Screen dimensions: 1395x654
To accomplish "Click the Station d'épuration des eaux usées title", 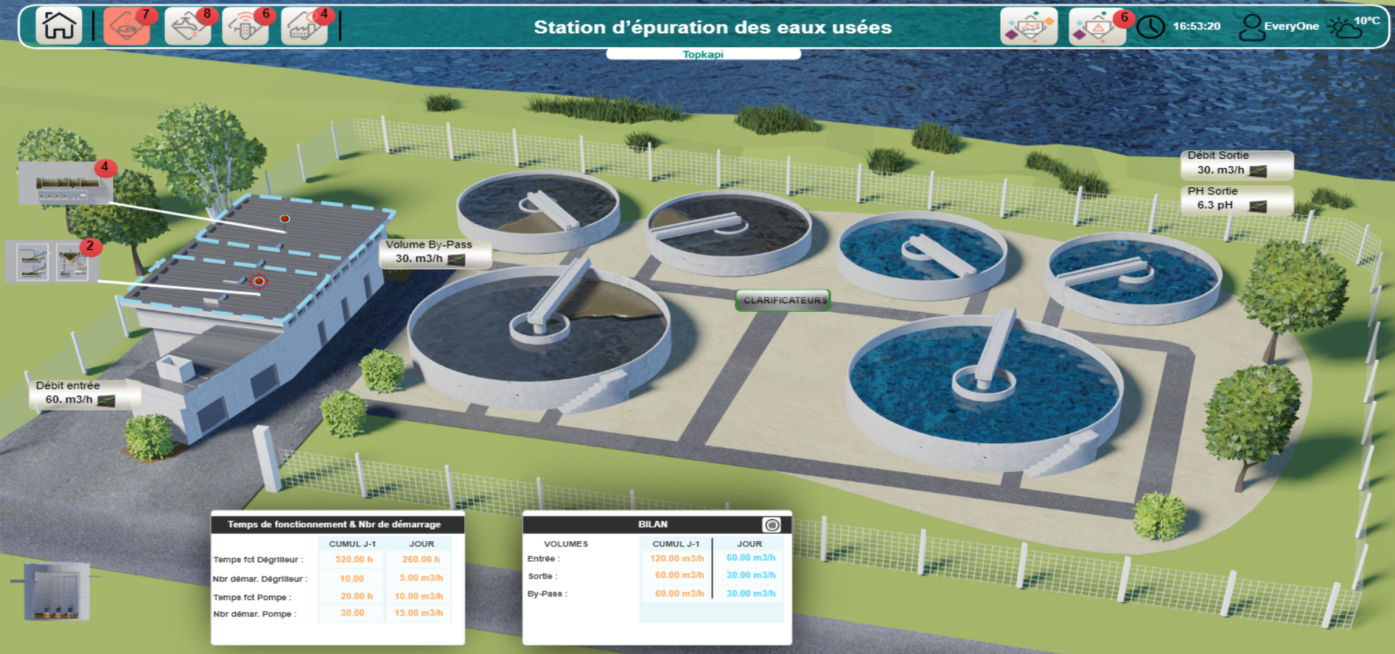I will click(713, 27).
